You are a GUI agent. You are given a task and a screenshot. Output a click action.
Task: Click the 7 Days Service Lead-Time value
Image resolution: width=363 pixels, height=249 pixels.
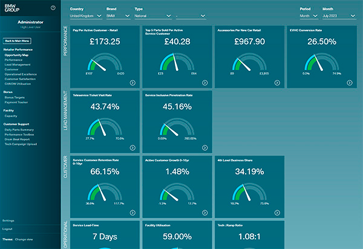pos(105,237)
